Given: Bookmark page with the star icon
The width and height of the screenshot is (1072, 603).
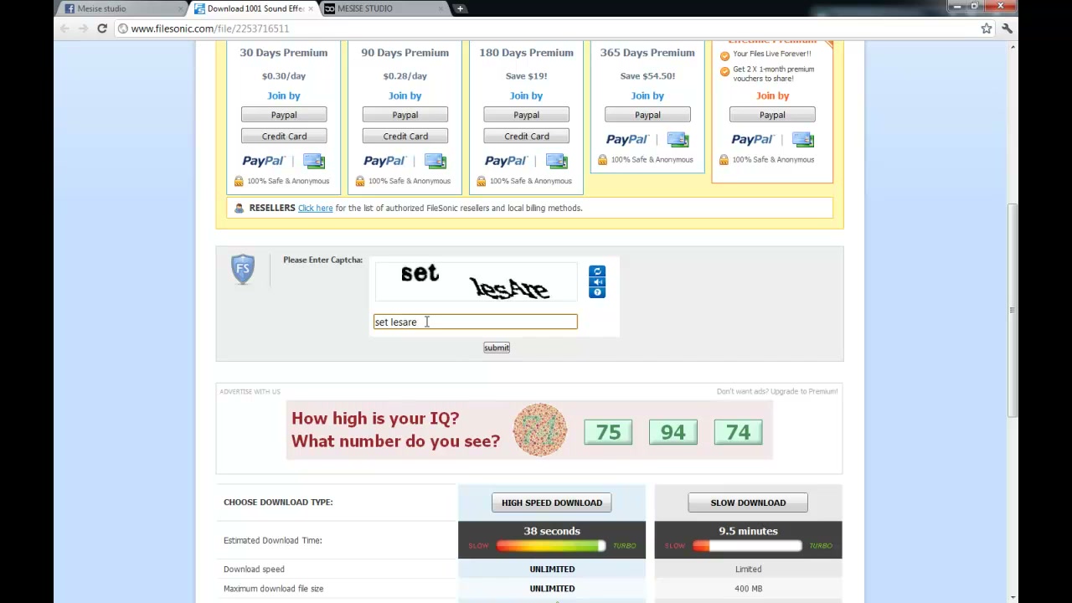Looking at the screenshot, I should point(987,28).
